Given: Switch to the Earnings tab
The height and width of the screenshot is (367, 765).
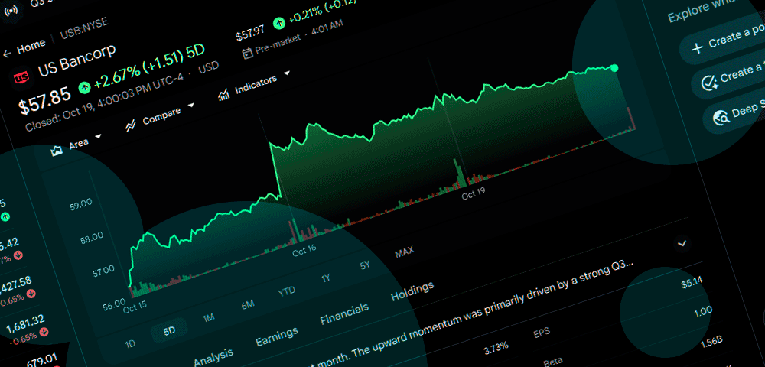Looking at the screenshot, I should 277,336.
